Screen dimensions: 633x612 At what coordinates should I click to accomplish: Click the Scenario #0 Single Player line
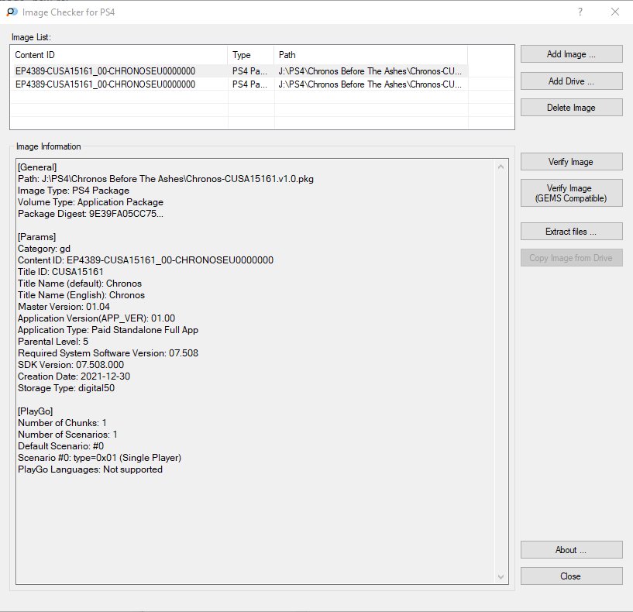(100, 458)
